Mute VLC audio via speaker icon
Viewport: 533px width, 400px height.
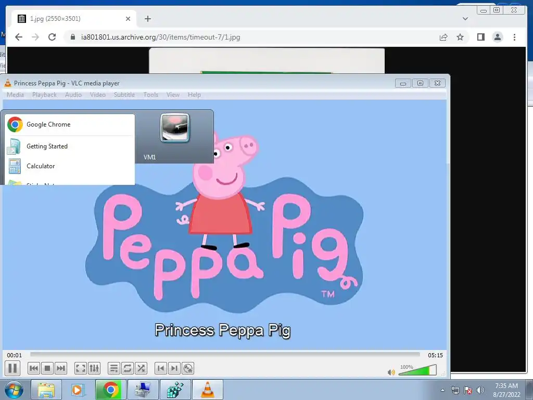(391, 372)
